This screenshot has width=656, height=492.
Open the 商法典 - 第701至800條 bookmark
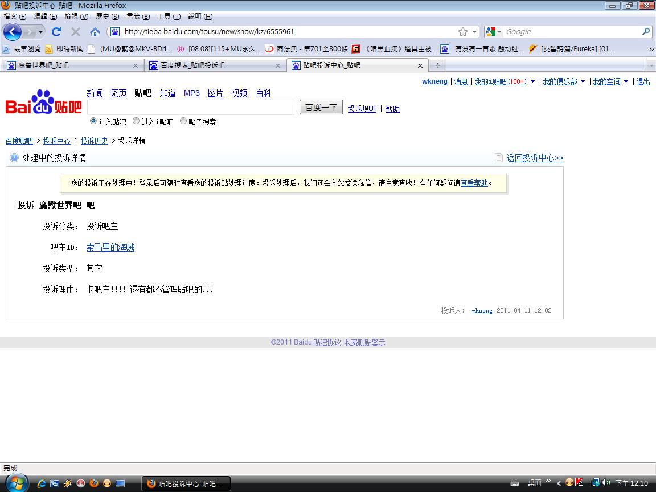pos(306,49)
